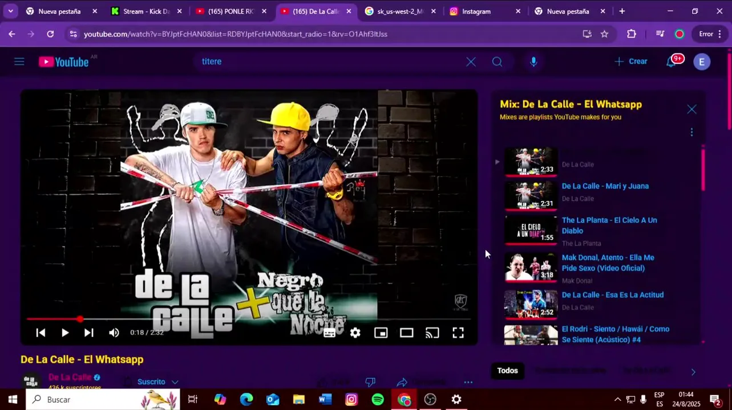The image size is (732, 410).
Task: Play El Rodri - Siento / Hawái acoustic video
Action: (x=616, y=334)
